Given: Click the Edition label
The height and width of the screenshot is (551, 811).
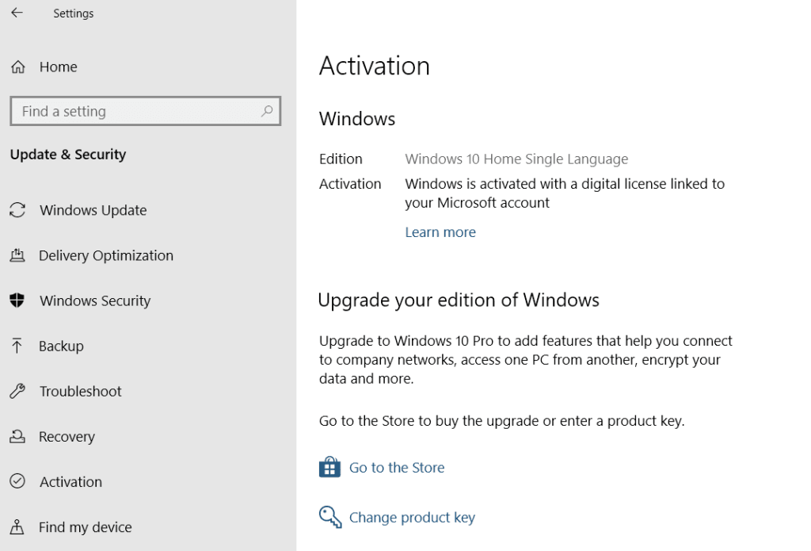Looking at the screenshot, I should tap(341, 159).
